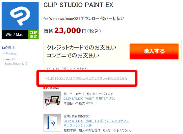The width and height of the screenshot is (183, 134).
Task: Open the サブスクリプション版 link
Action: [77, 125]
